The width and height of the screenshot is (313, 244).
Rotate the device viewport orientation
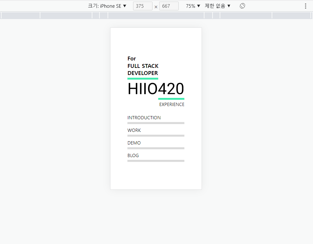coord(242,6)
